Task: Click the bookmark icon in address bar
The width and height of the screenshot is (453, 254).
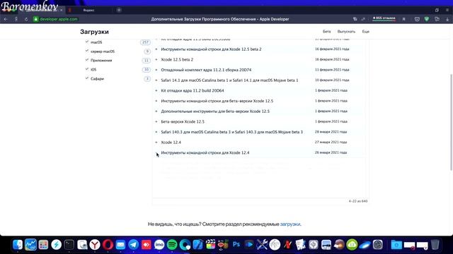Action: [x=404, y=19]
